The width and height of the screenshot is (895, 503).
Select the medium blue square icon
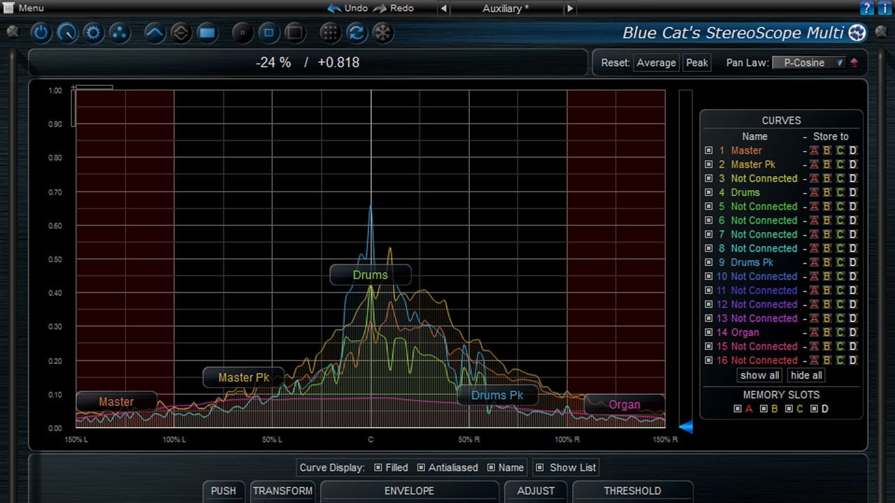click(x=268, y=32)
